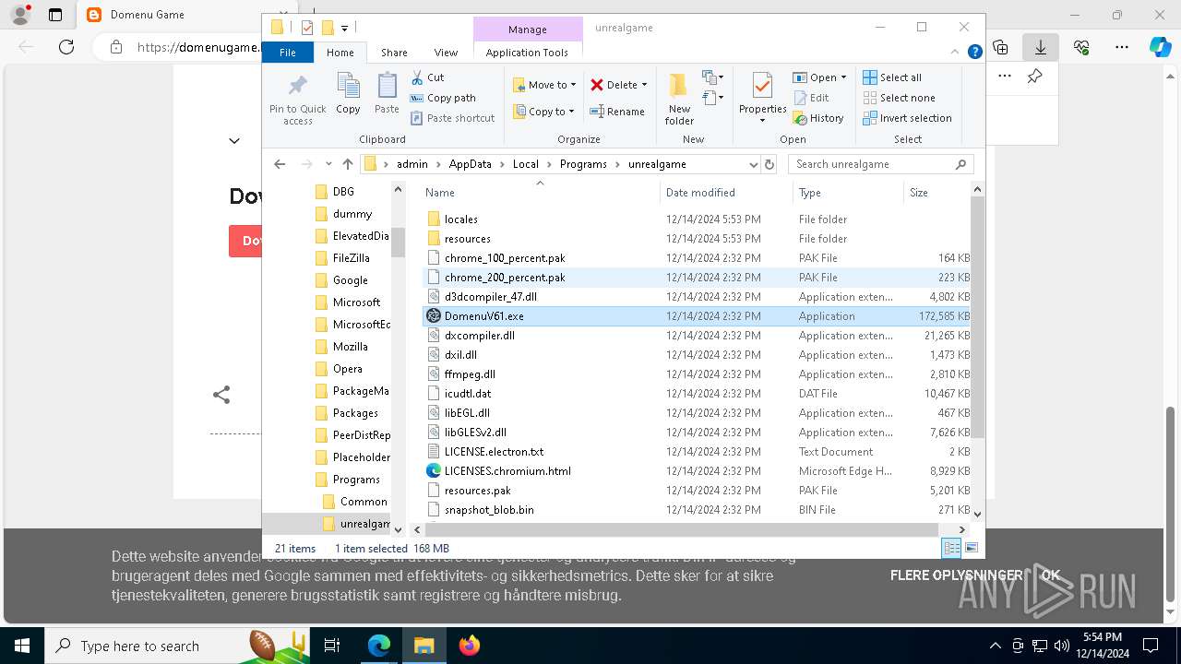The image size is (1181, 664).
Task: Click the File Explorer taskbar icon
Action: (424, 646)
